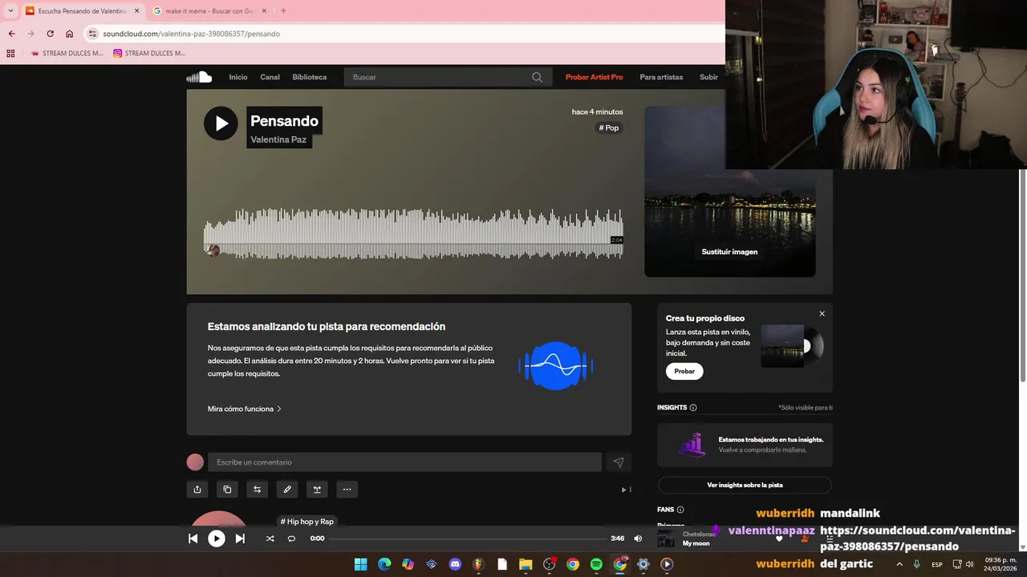Screen dimensions: 1027x577
Task: Toggle mute with volume speaker icon
Action: 638,539
